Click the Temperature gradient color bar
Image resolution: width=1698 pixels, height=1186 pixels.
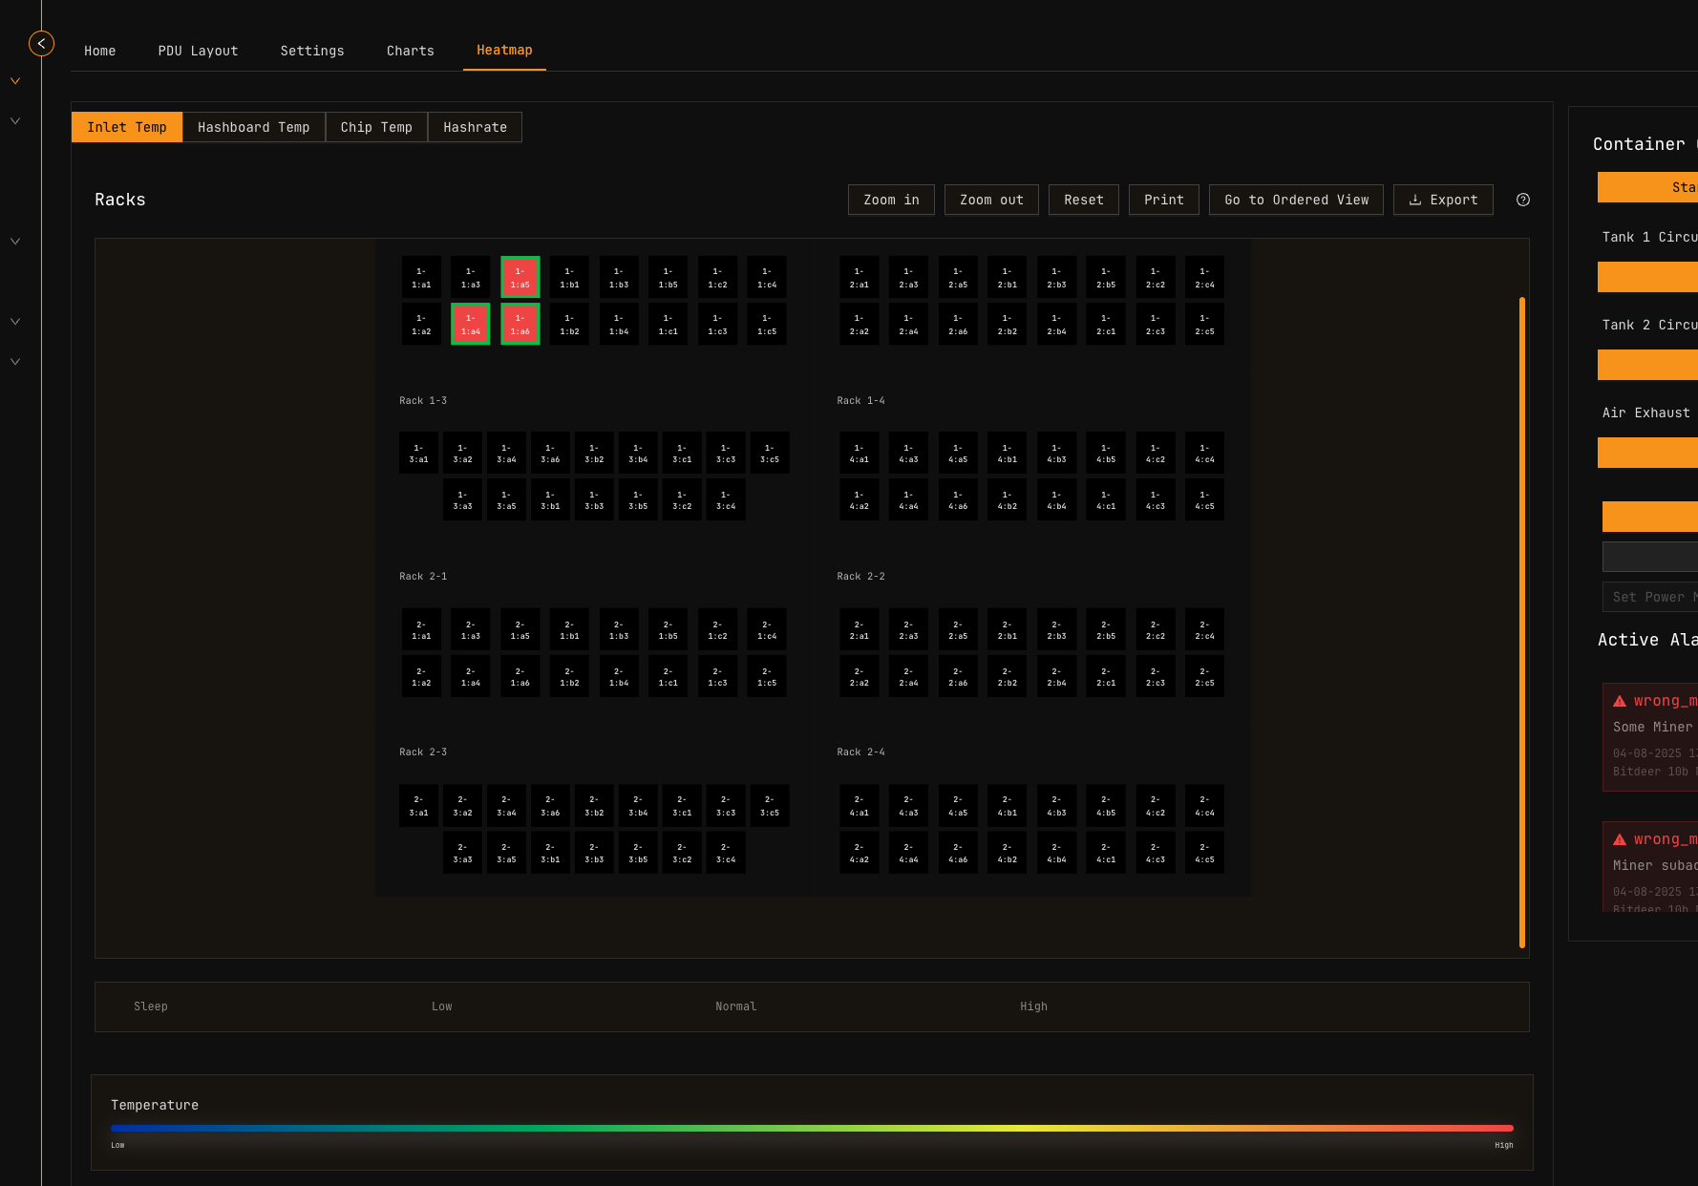click(812, 1128)
